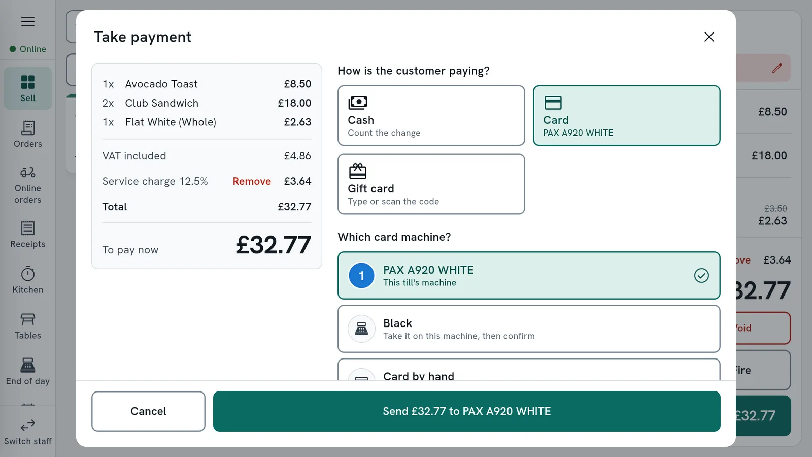Viewport: 812px width, 457px height.
Task: Click the checkmark on PAX A920 WHITE
Action: [x=701, y=275]
